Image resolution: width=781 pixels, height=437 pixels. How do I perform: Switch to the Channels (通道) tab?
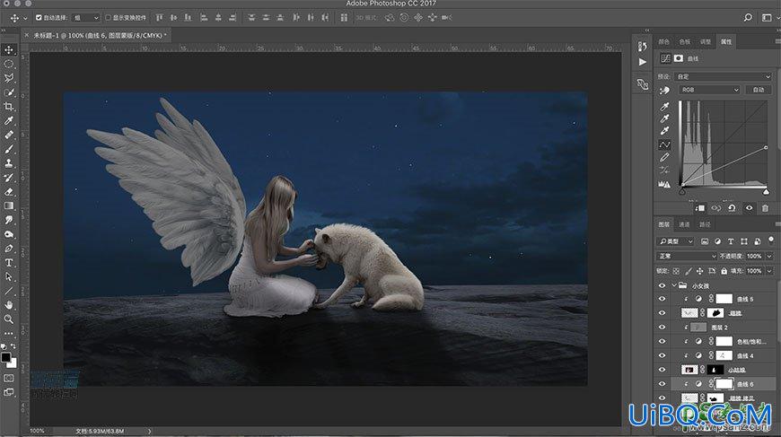(x=684, y=224)
